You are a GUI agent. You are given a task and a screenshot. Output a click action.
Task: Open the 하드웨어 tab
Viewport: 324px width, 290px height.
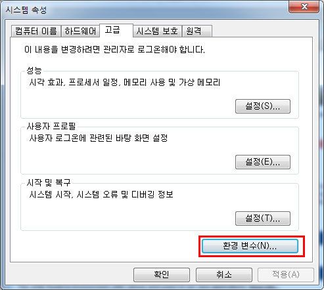80,31
